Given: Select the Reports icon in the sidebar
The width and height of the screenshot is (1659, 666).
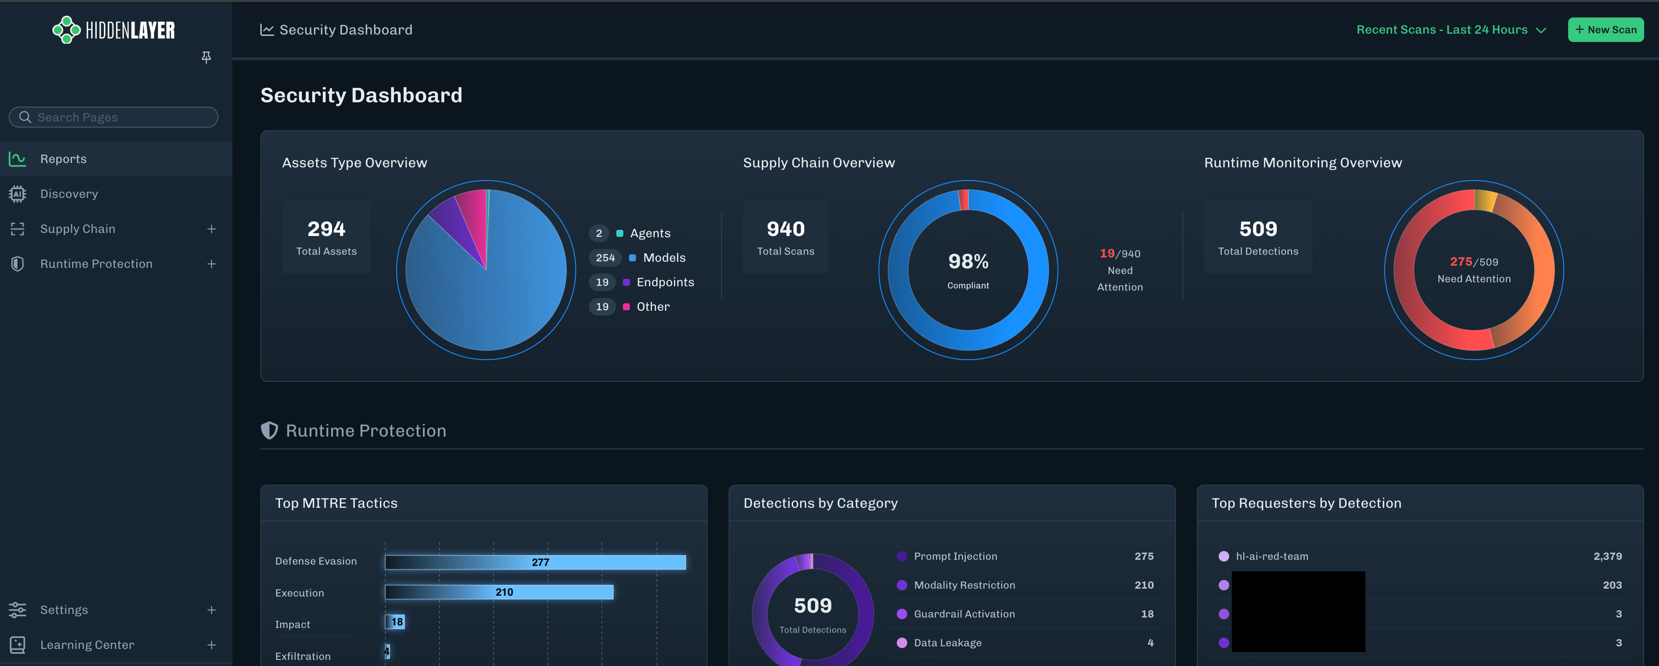Looking at the screenshot, I should (17, 159).
